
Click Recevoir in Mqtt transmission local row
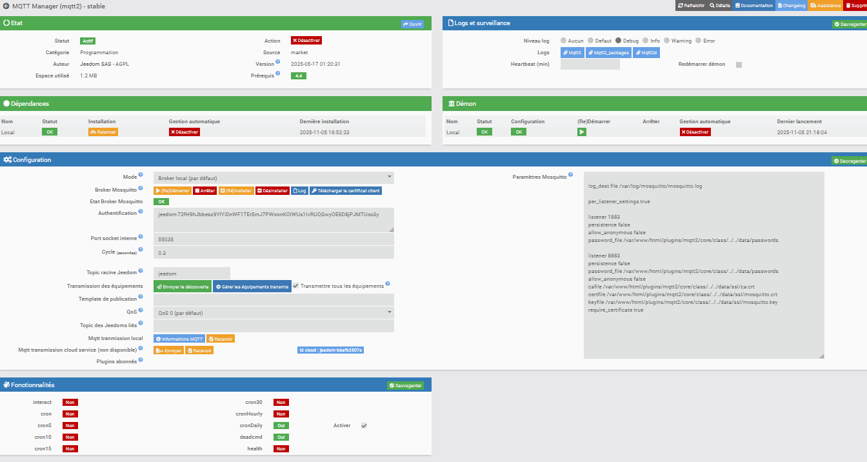click(x=221, y=339)
